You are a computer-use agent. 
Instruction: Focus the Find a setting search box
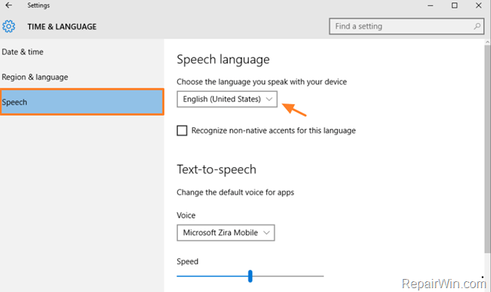[x=407, y=26]
